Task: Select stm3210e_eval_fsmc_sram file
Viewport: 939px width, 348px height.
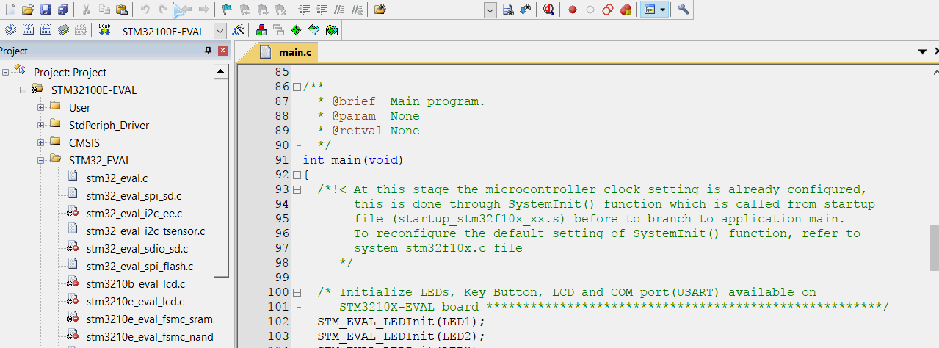Action: (x=149, y=319)
